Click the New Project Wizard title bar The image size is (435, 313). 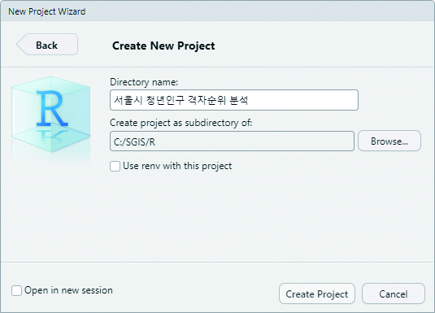[218, 11]
